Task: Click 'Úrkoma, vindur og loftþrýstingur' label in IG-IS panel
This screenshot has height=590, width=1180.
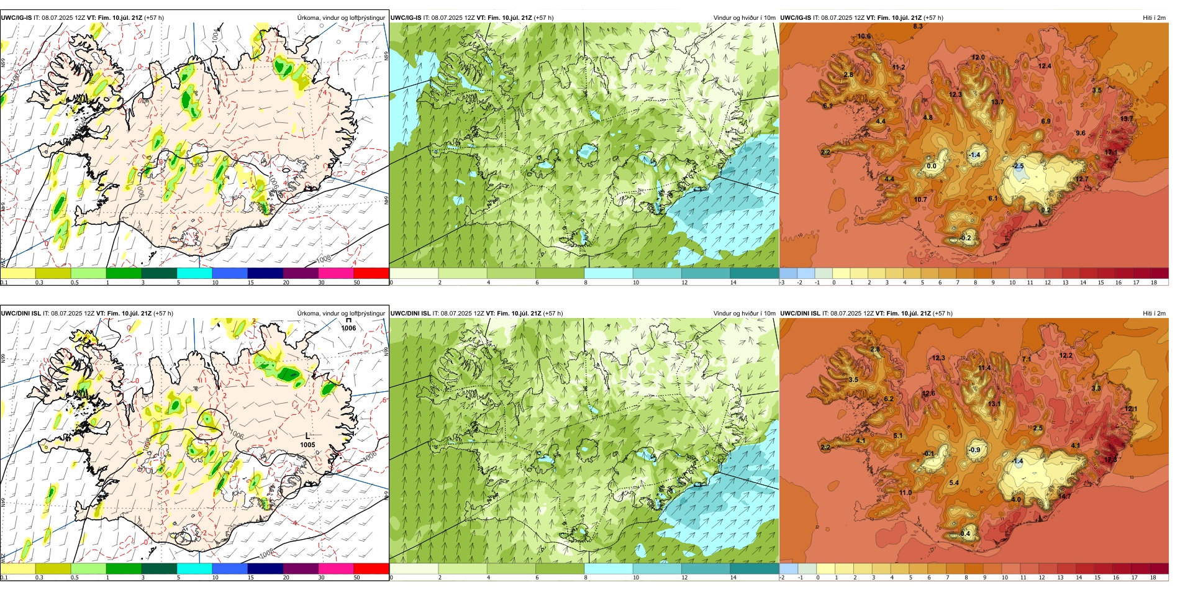Action: click(x=341, y=18)
